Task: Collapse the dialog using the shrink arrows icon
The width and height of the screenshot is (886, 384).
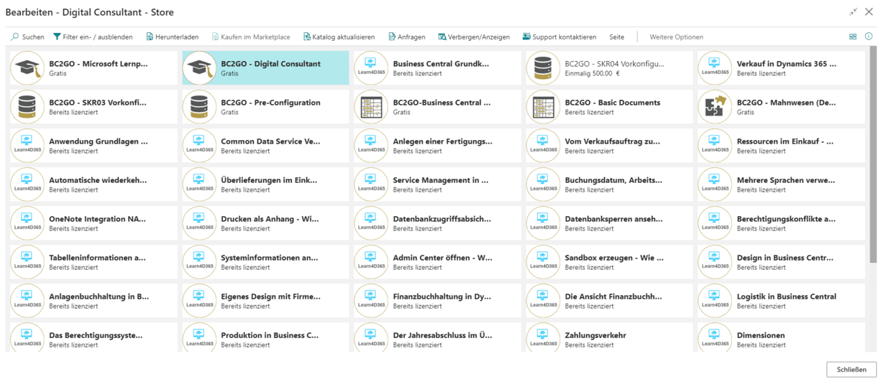Action: [853, 12]
